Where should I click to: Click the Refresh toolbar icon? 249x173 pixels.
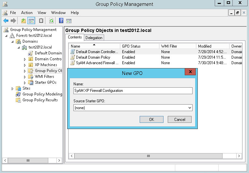coord(51,21)
